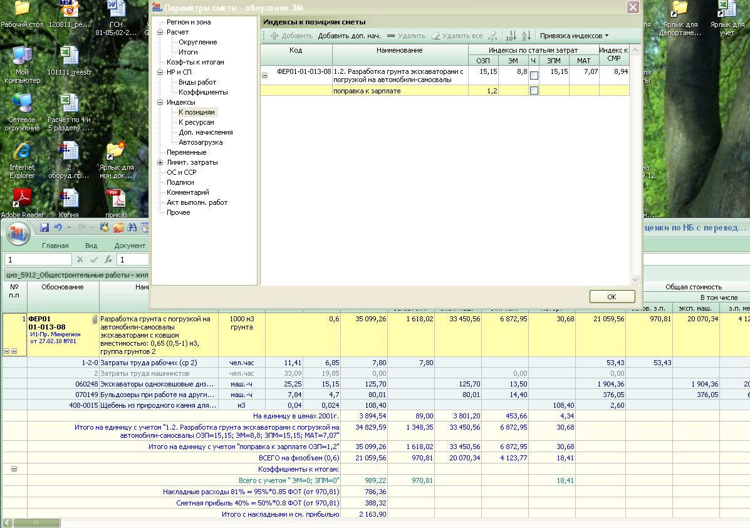The image size is (750, 528).
Task: Collapse the Индексы tree node
Action: (160, 102)
